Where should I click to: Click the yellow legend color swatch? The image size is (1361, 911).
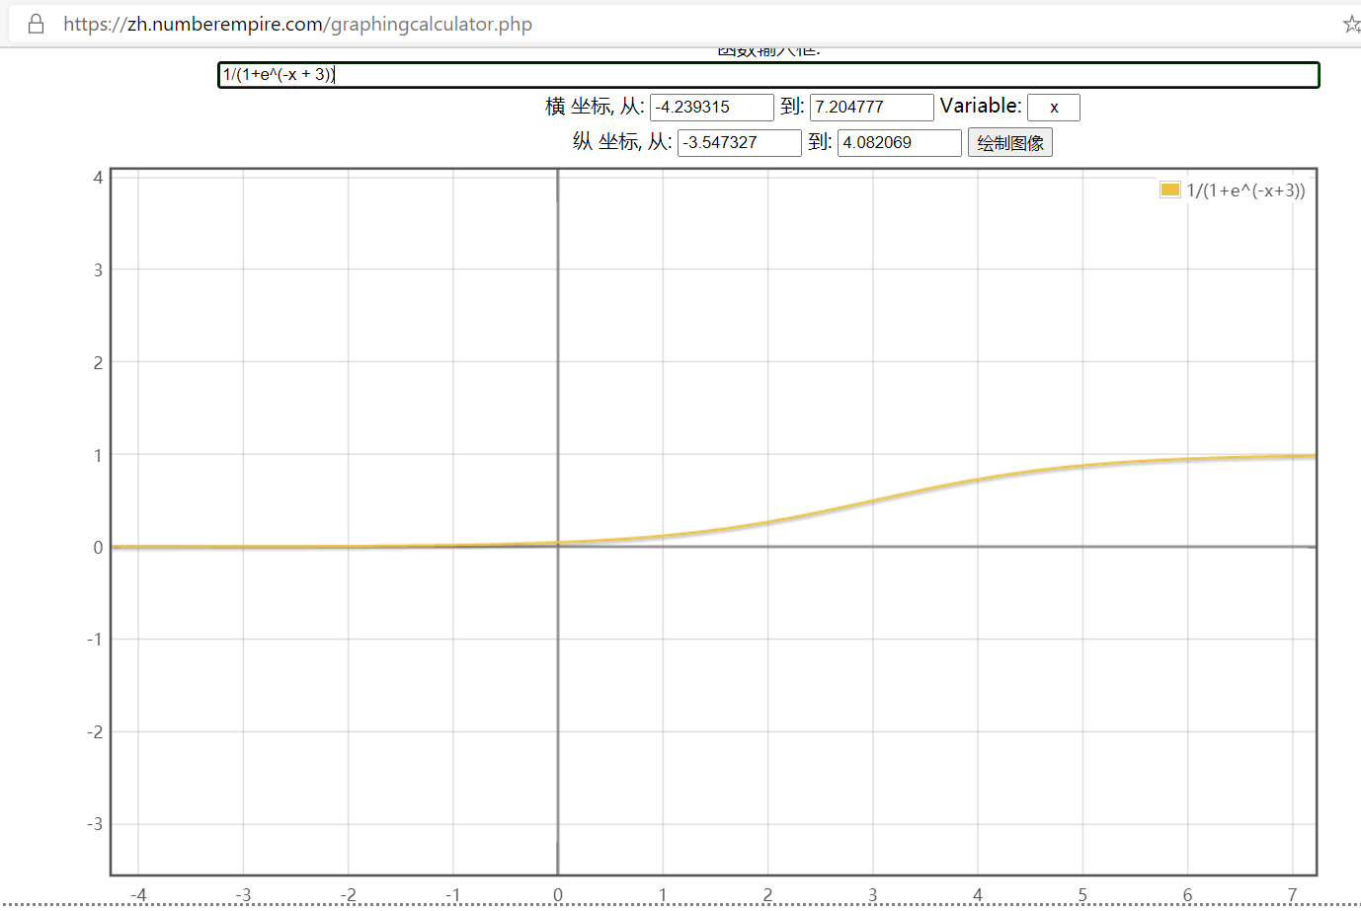(x=1169, y=190)
